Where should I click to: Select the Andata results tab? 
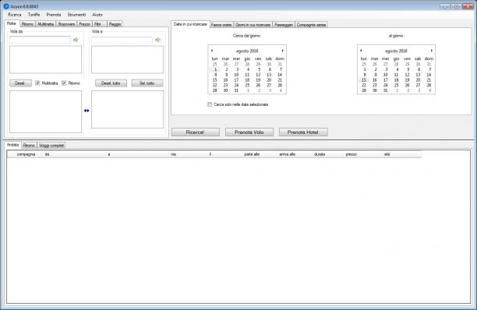click(13, 145)
